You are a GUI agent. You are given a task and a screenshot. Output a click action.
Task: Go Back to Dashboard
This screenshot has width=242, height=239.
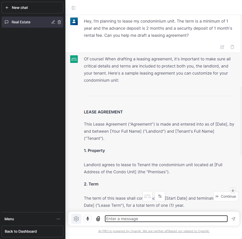tap(32, 231)
